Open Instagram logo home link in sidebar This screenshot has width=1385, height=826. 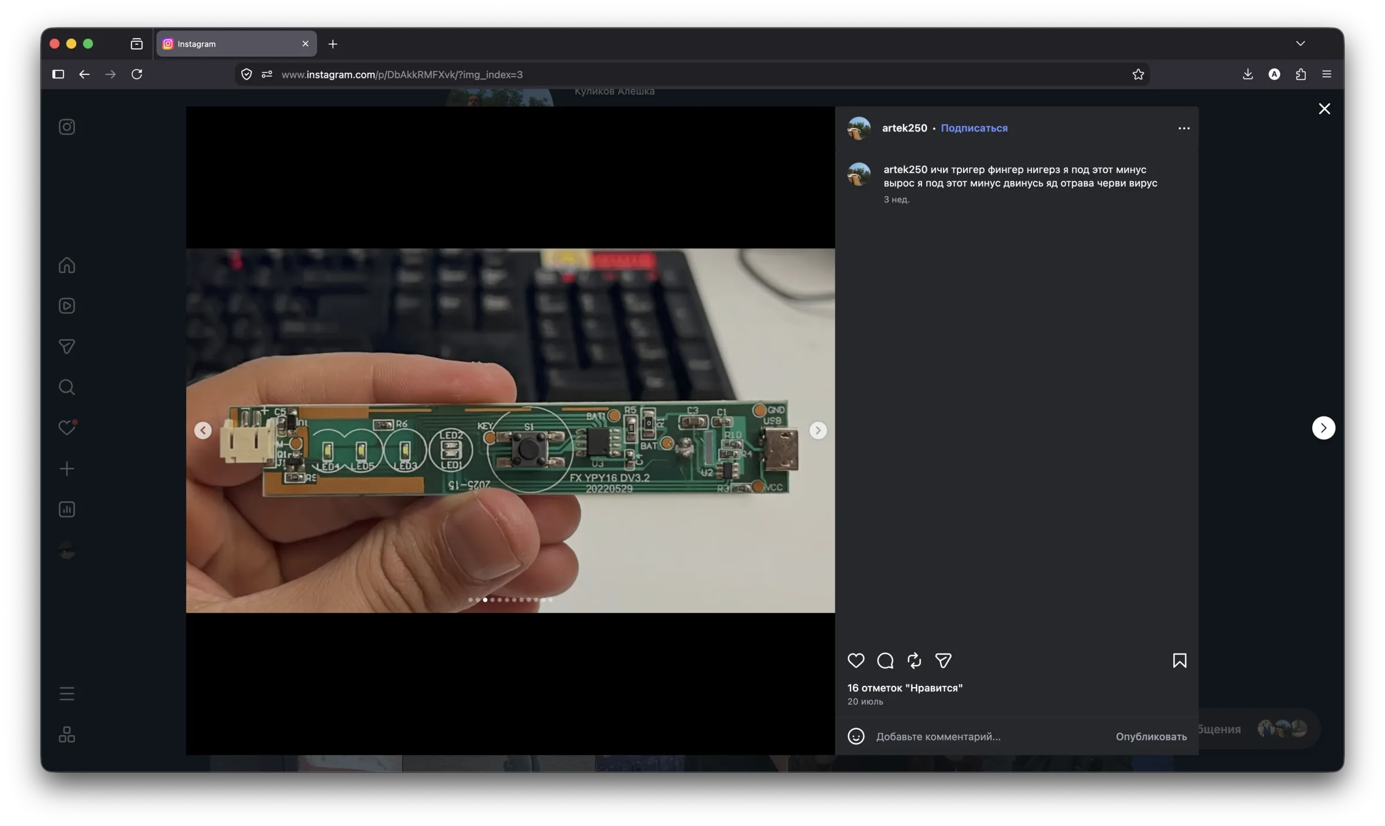pos(67,127)
